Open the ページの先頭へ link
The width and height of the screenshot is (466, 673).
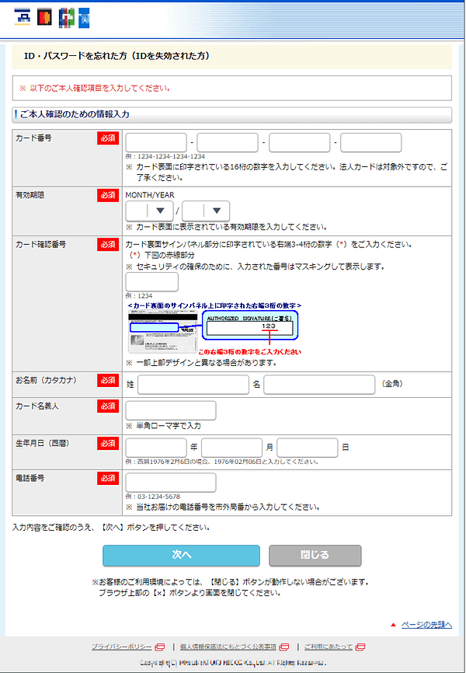[426, 625]
